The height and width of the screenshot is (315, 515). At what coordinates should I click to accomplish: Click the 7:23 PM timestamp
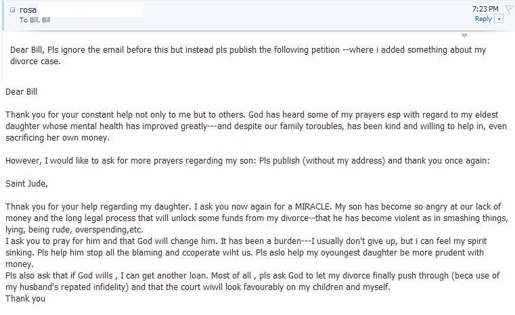pos(485,9)
